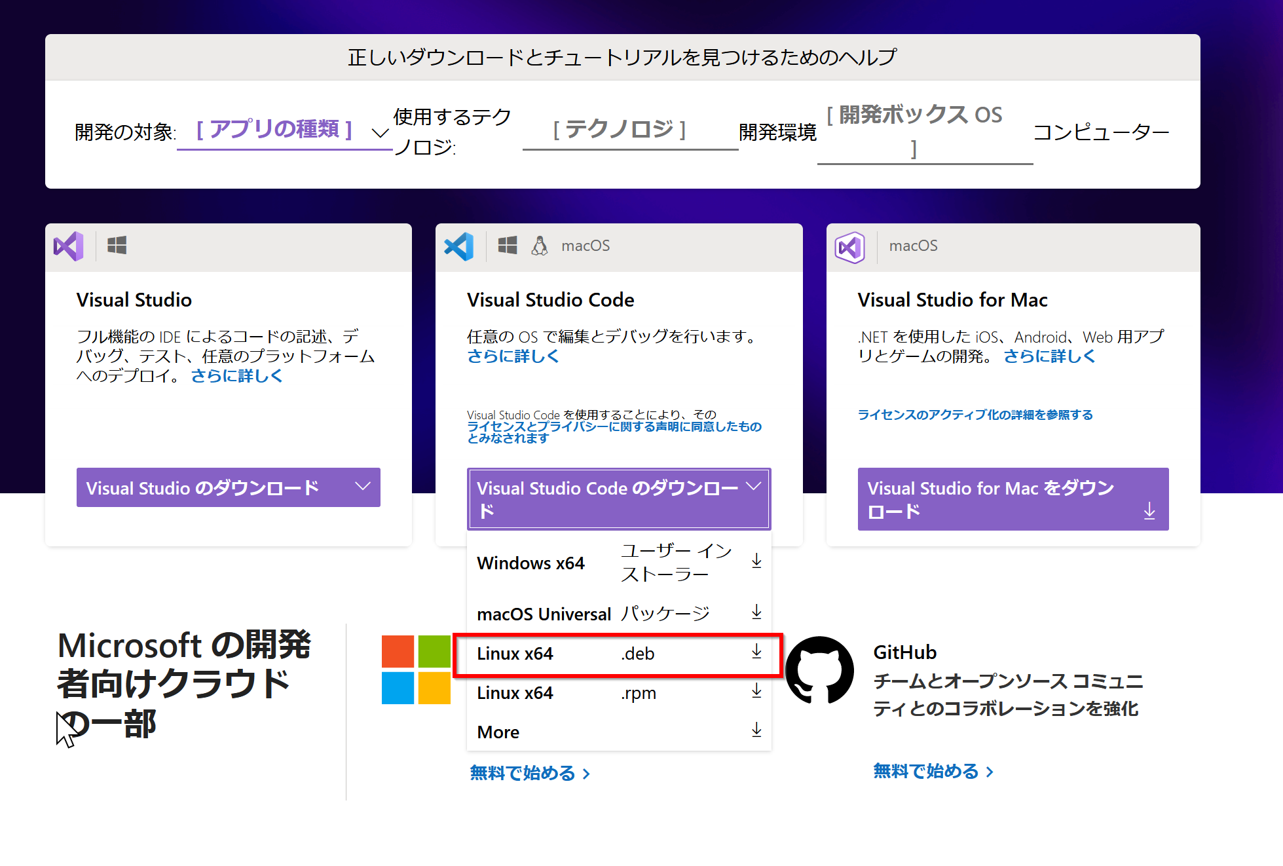
Task: Select Linux x64 .rpm download option
Action: pyautogui.click(x=619, y=693)
